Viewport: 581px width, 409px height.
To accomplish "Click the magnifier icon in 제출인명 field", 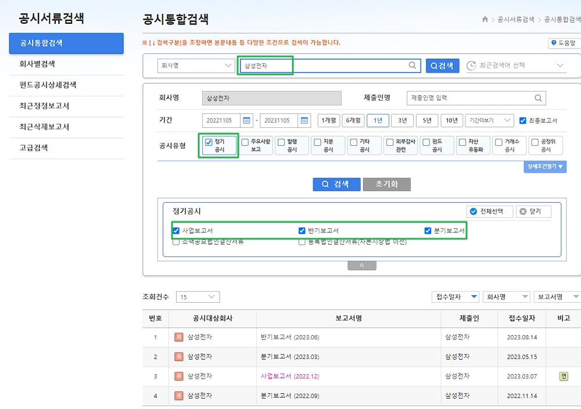I will [538, 98].
